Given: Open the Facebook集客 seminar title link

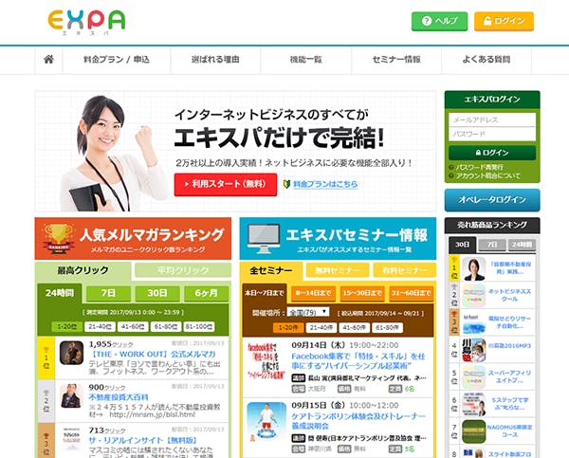Looking at the screenshot, I should 358,360.
